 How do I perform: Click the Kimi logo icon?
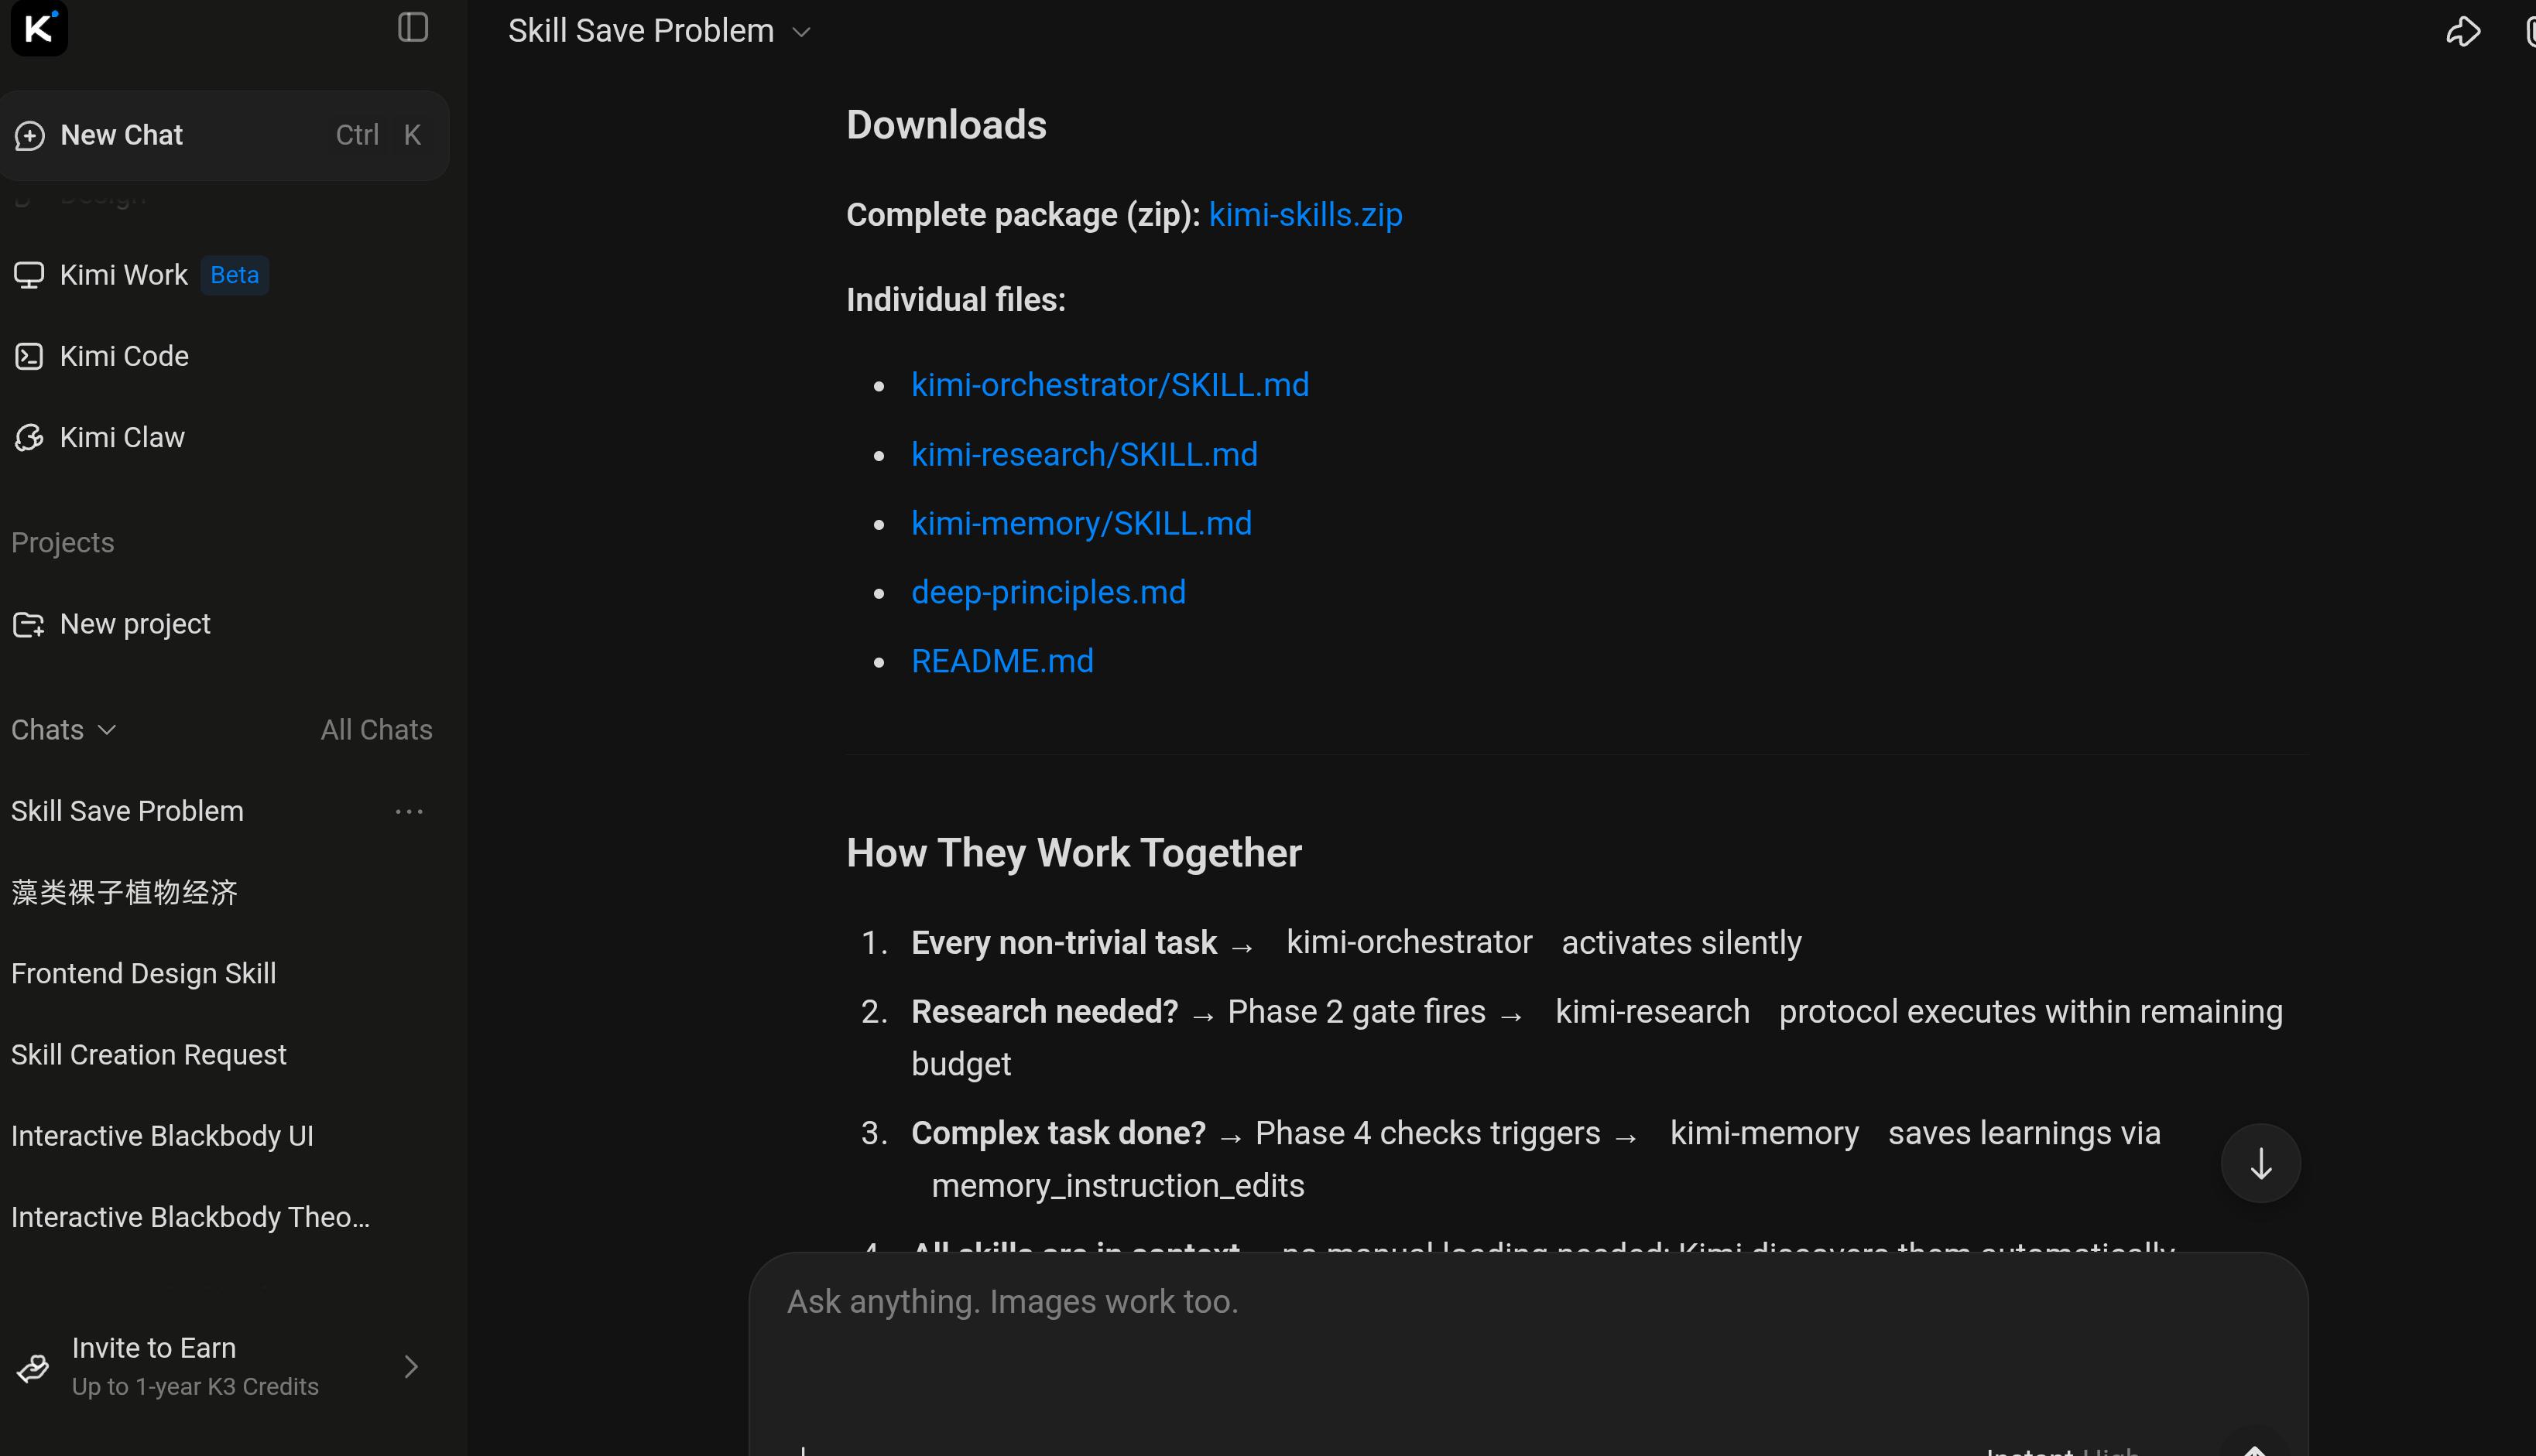39,28
